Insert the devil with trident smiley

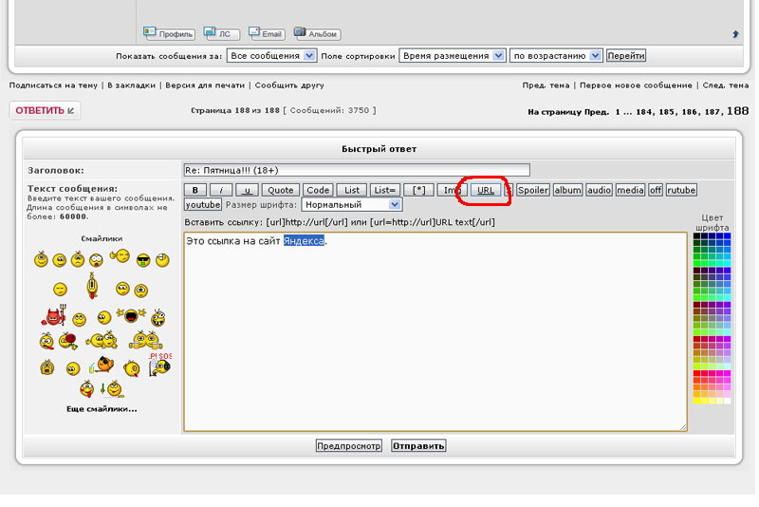(51, 316)
